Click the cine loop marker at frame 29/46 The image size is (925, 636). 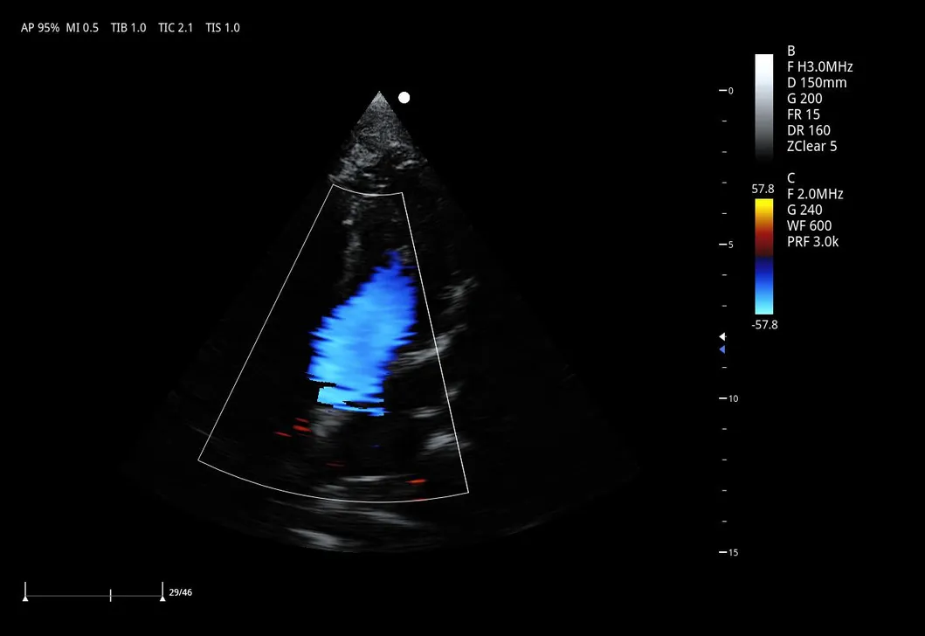[x=164, y=591]
